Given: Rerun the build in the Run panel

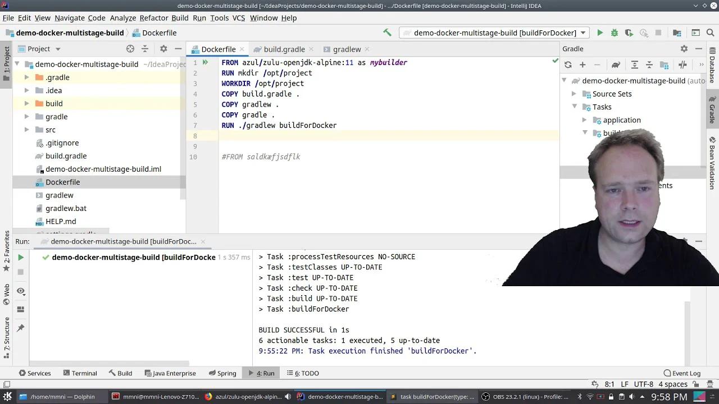Looking at the screenshot, I should tap(20, 257).
